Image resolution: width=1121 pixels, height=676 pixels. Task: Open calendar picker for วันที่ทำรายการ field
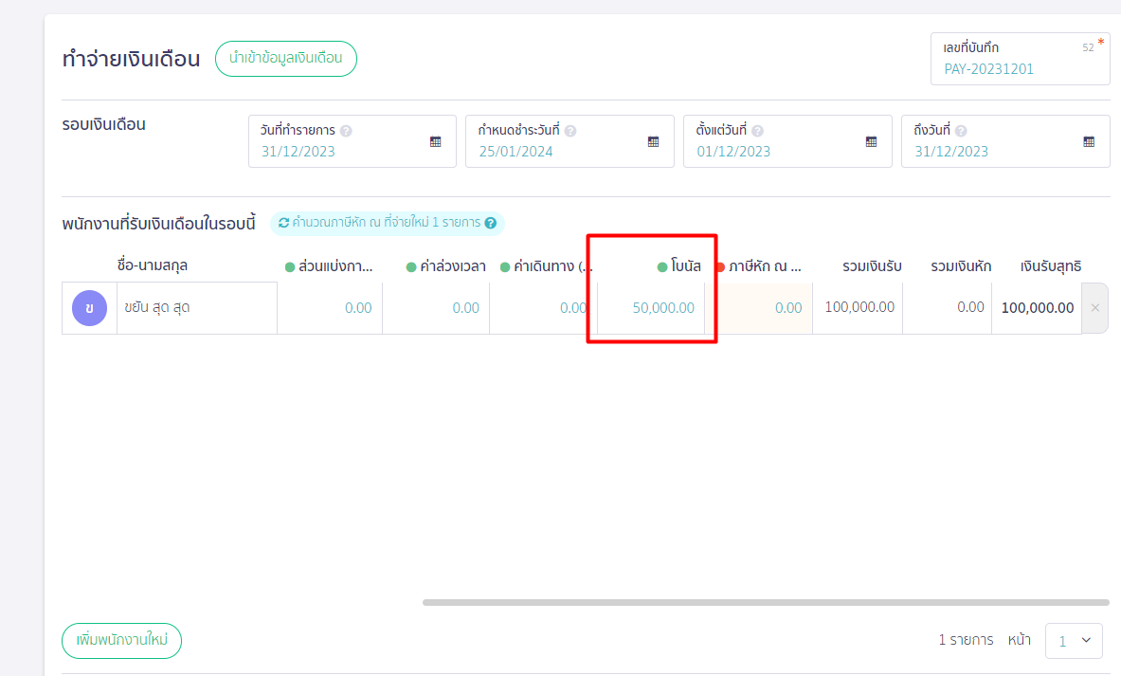point(435,140)
